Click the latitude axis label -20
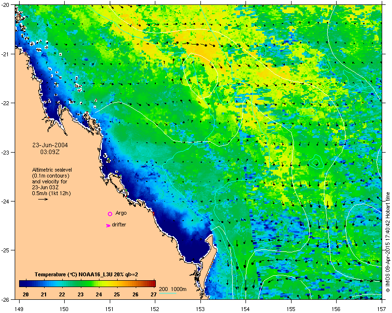This screenshot has height=313, width=392. point(5,5)
